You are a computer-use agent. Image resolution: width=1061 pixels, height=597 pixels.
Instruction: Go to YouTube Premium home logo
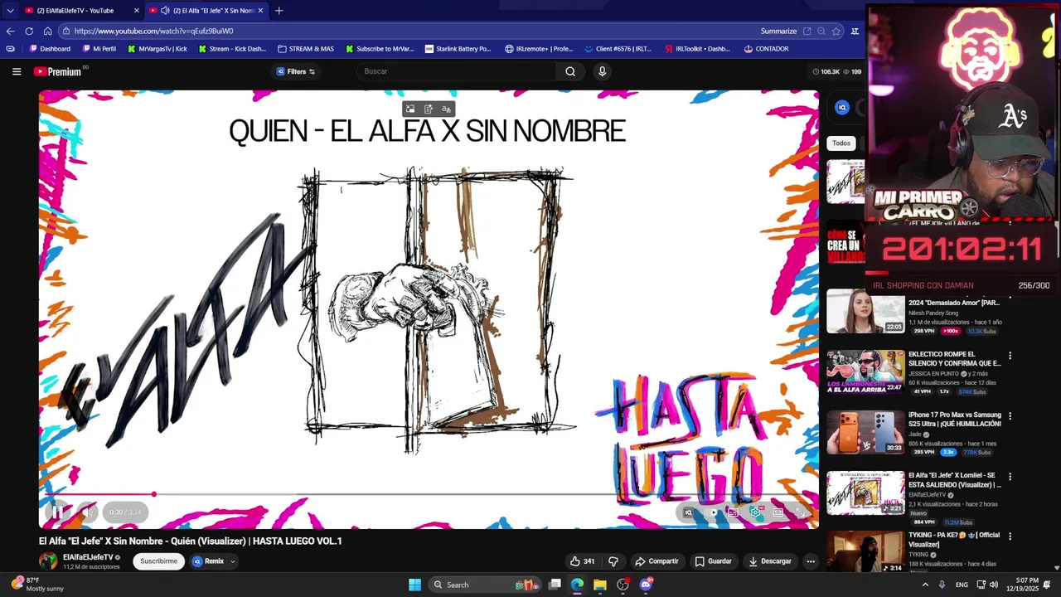[x=58, y=71]
